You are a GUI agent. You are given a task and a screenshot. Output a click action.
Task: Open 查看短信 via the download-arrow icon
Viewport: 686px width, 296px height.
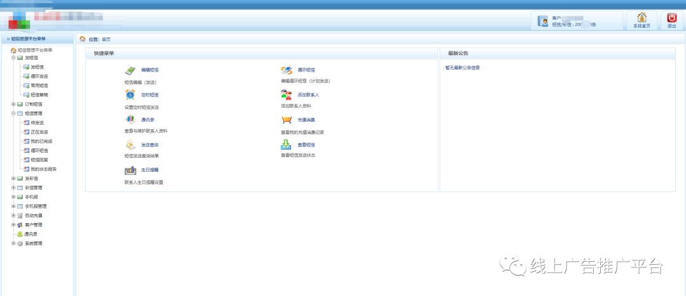(x=286, y=145)
